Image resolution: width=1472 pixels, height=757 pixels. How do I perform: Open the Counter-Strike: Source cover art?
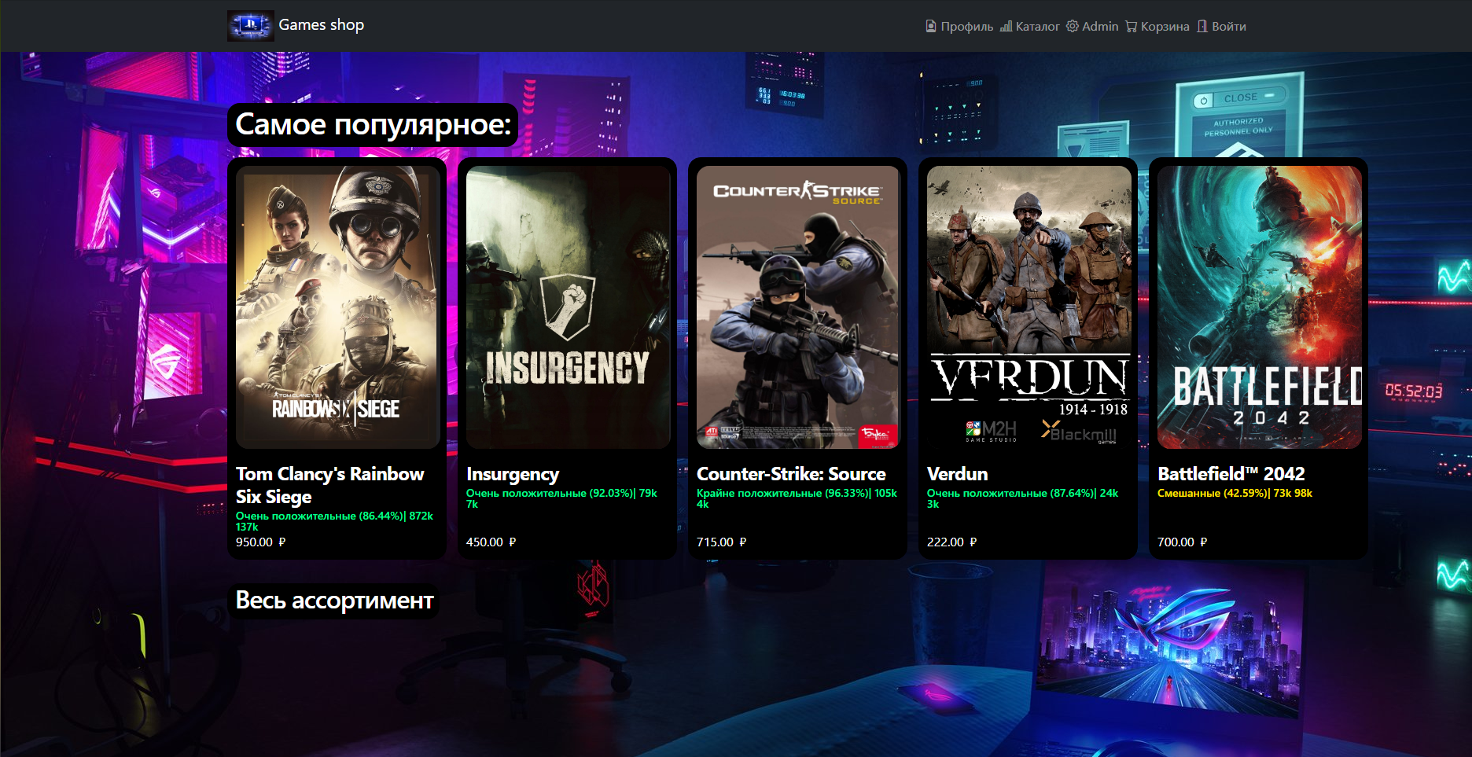click(x=797, y=307)
